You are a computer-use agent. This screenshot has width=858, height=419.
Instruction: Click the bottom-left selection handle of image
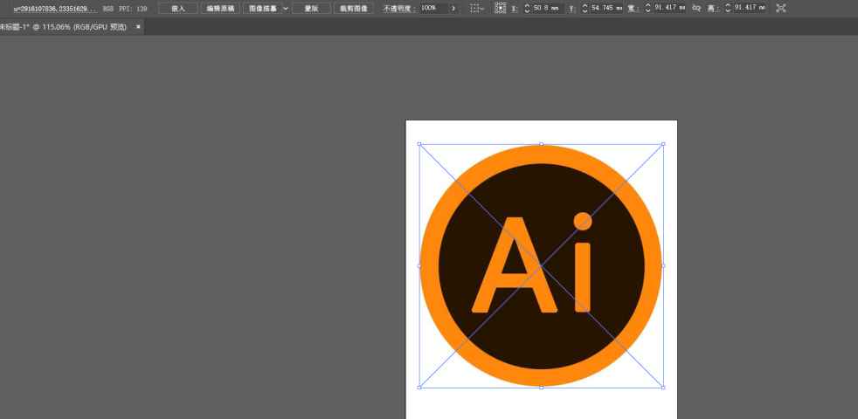coord(419,388)
